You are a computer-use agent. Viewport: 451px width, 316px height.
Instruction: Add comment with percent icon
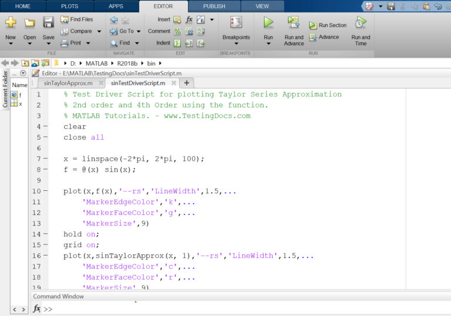click(x=177, y=31)
